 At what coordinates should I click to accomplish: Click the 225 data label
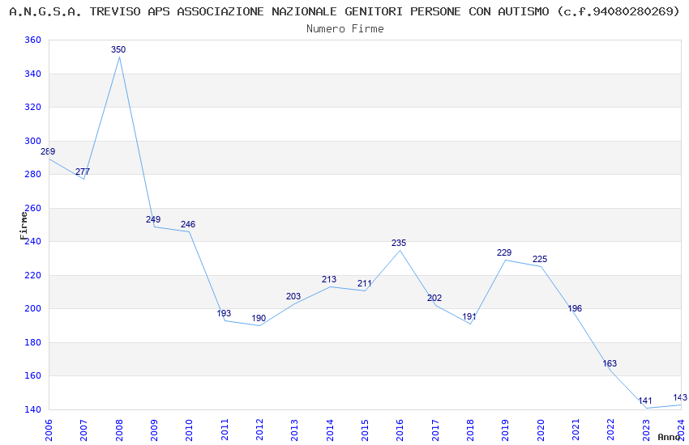(x=540, y=259)
